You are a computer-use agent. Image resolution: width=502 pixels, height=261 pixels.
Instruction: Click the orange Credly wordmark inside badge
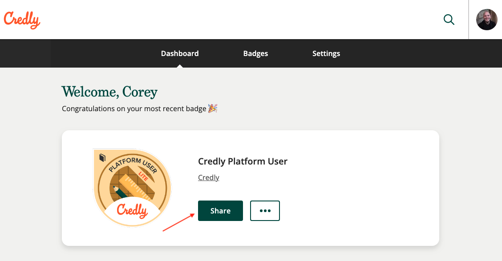(x=132, y=210)
